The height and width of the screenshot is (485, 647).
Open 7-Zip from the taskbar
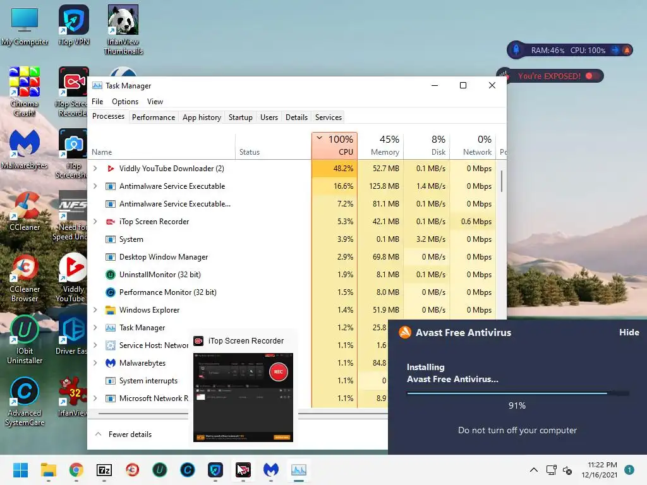tap(104, 470)
